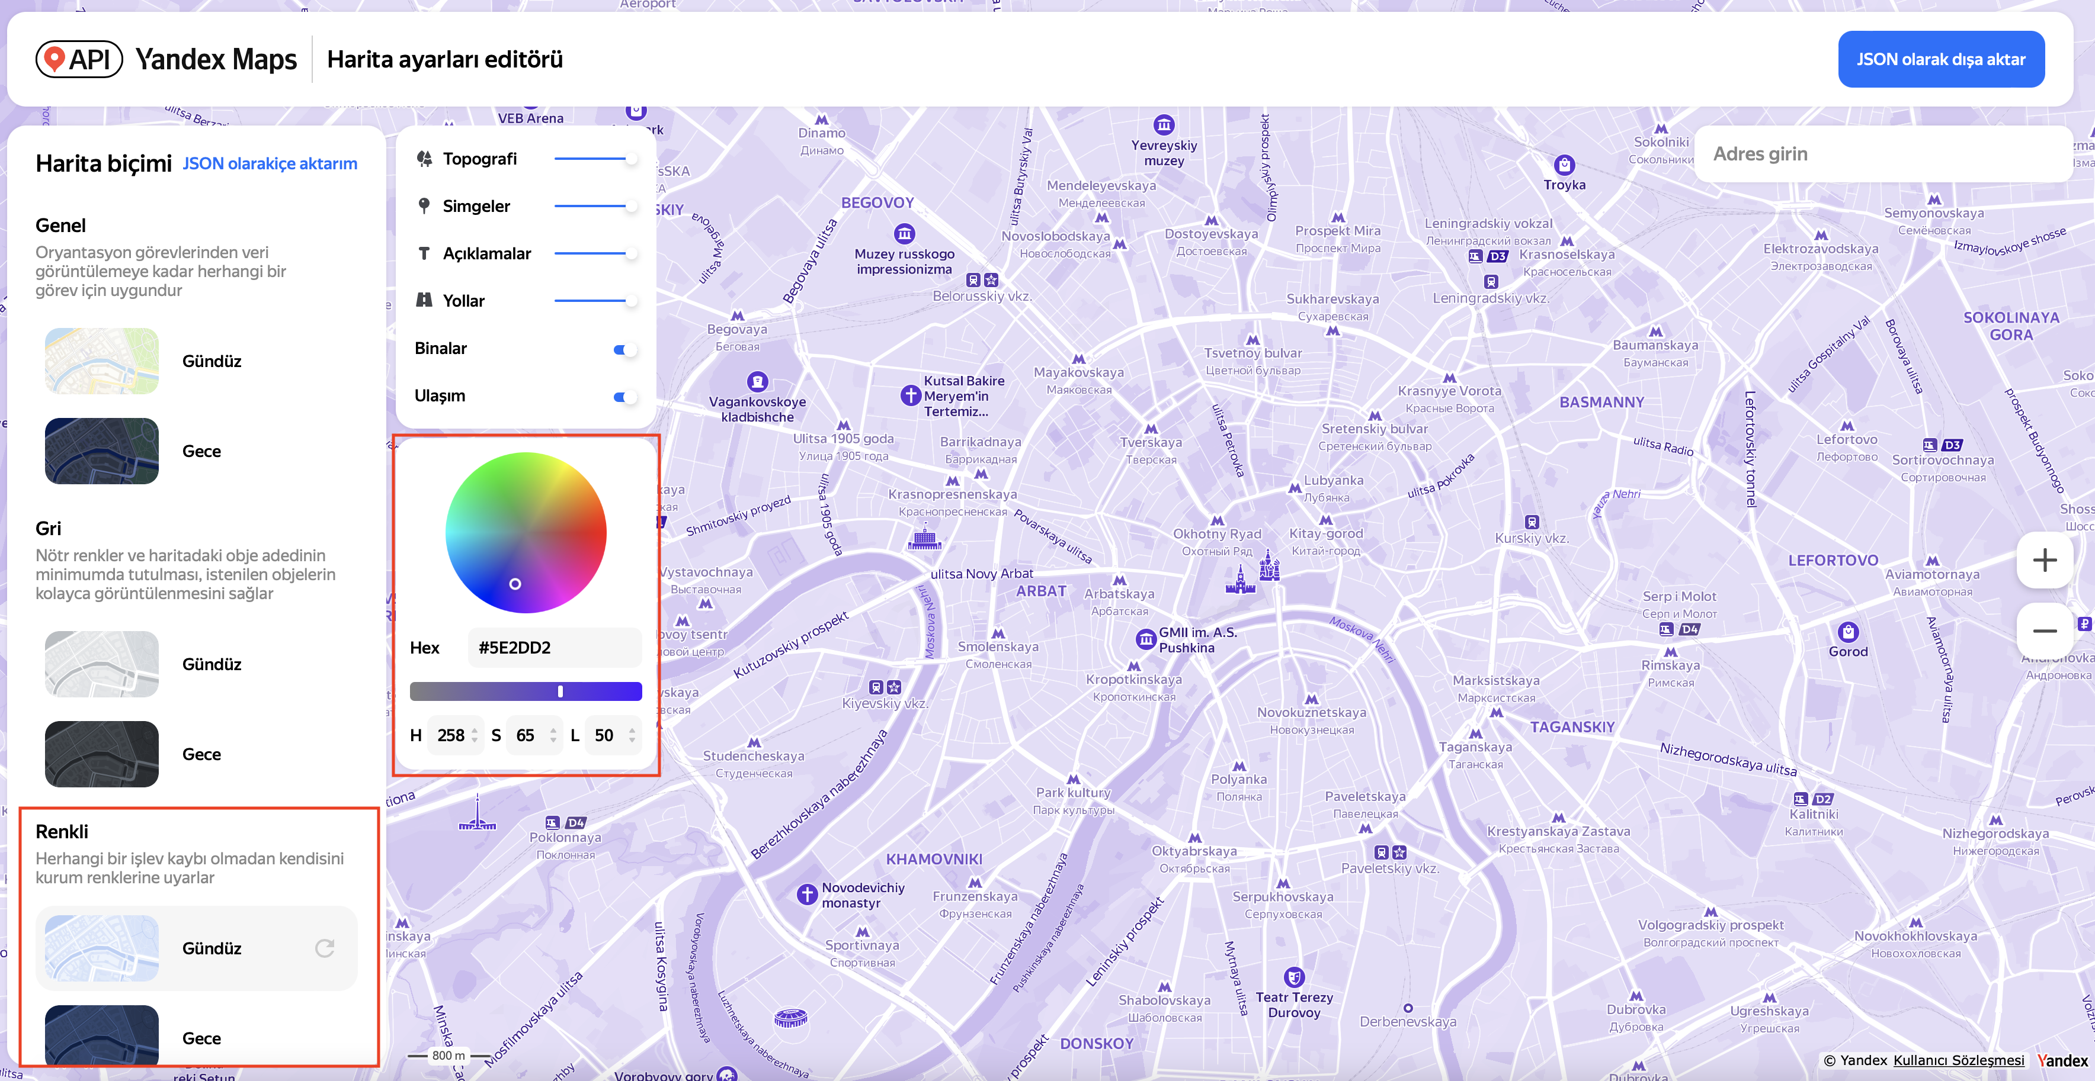Click the BASMANNY district label
Viewport: 2095px width, 1081px height.
(1601, 403)
